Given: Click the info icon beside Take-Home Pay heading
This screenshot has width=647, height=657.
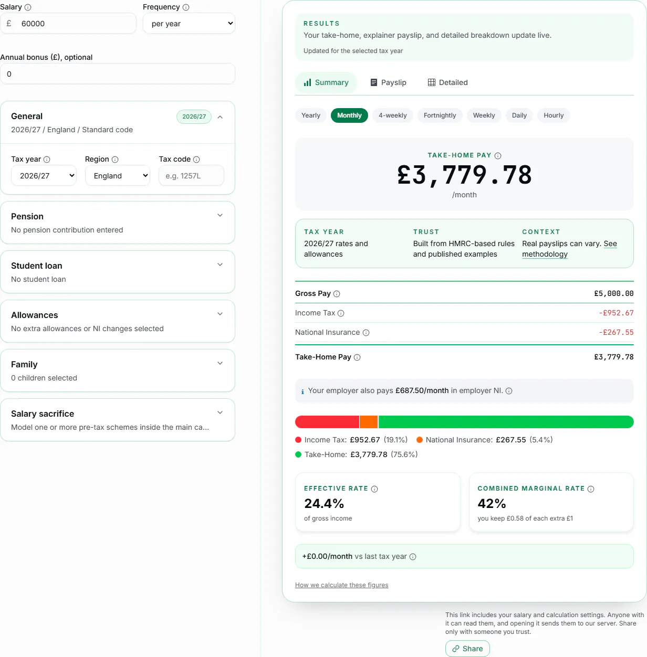Looking at the screenshot, I should 498,156.
